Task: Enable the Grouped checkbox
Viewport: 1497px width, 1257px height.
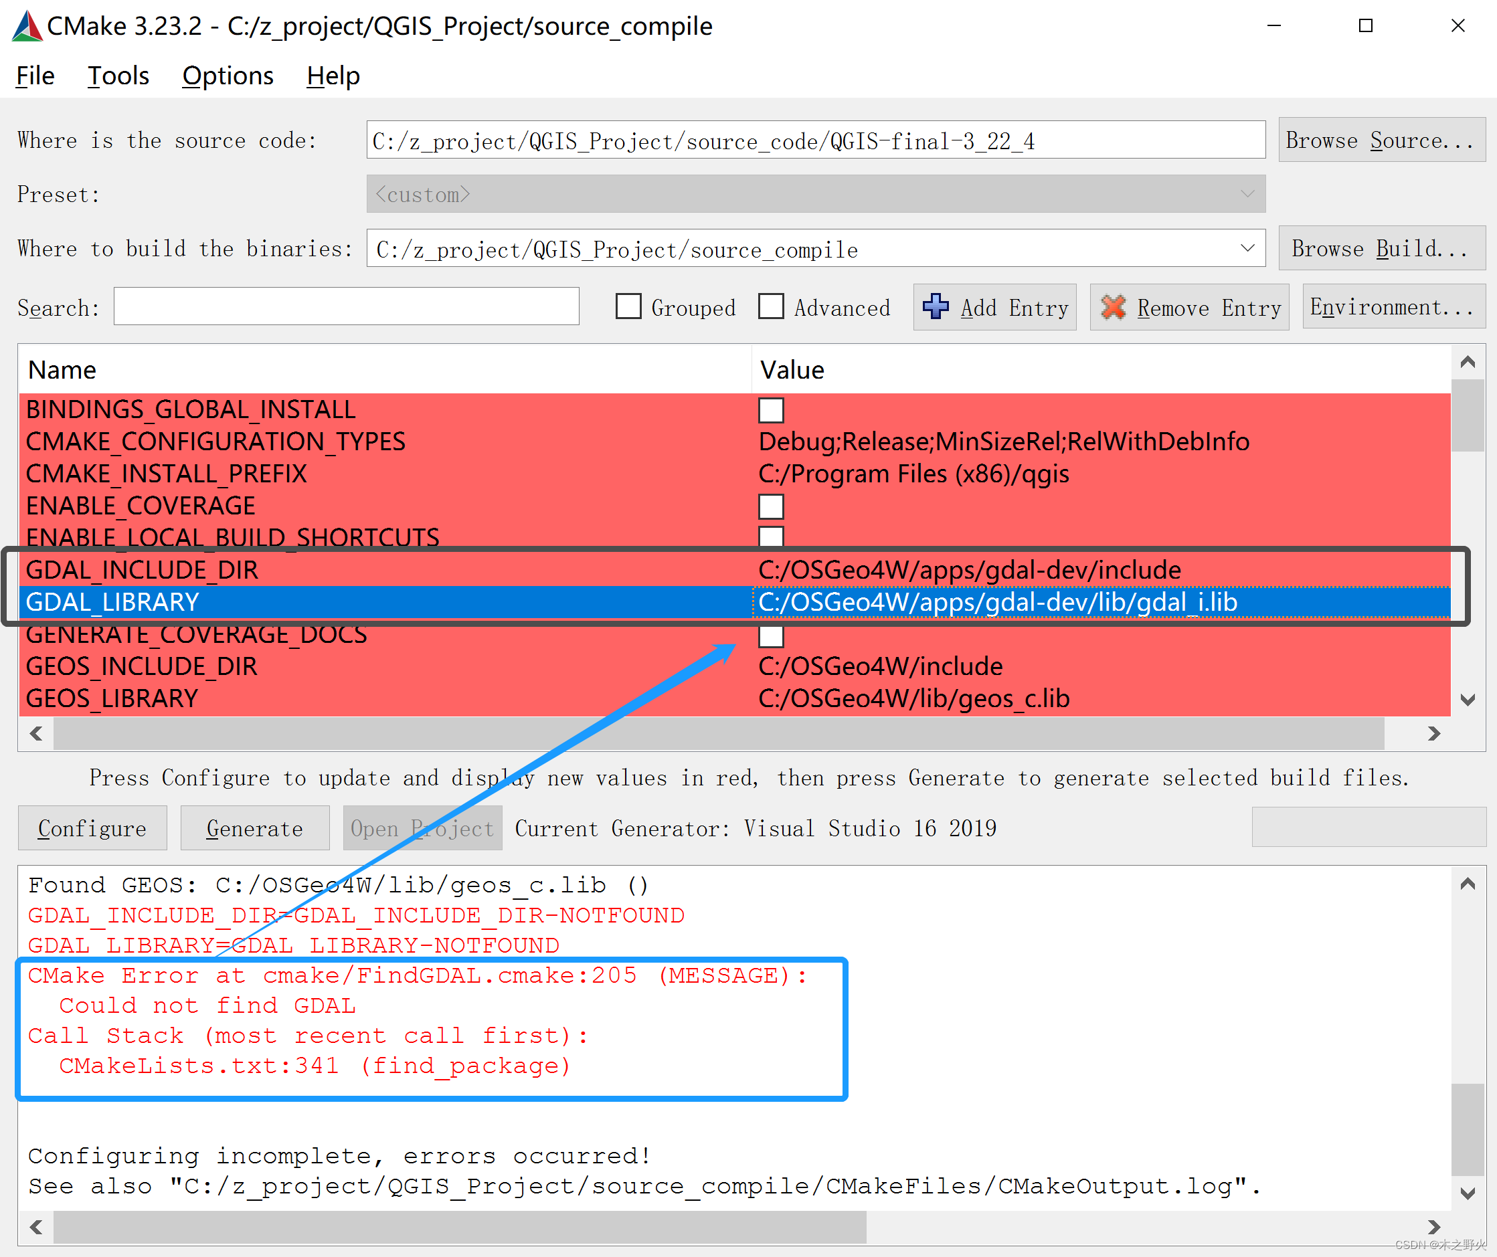Action: pyautogui.click(x=628, y=307)
